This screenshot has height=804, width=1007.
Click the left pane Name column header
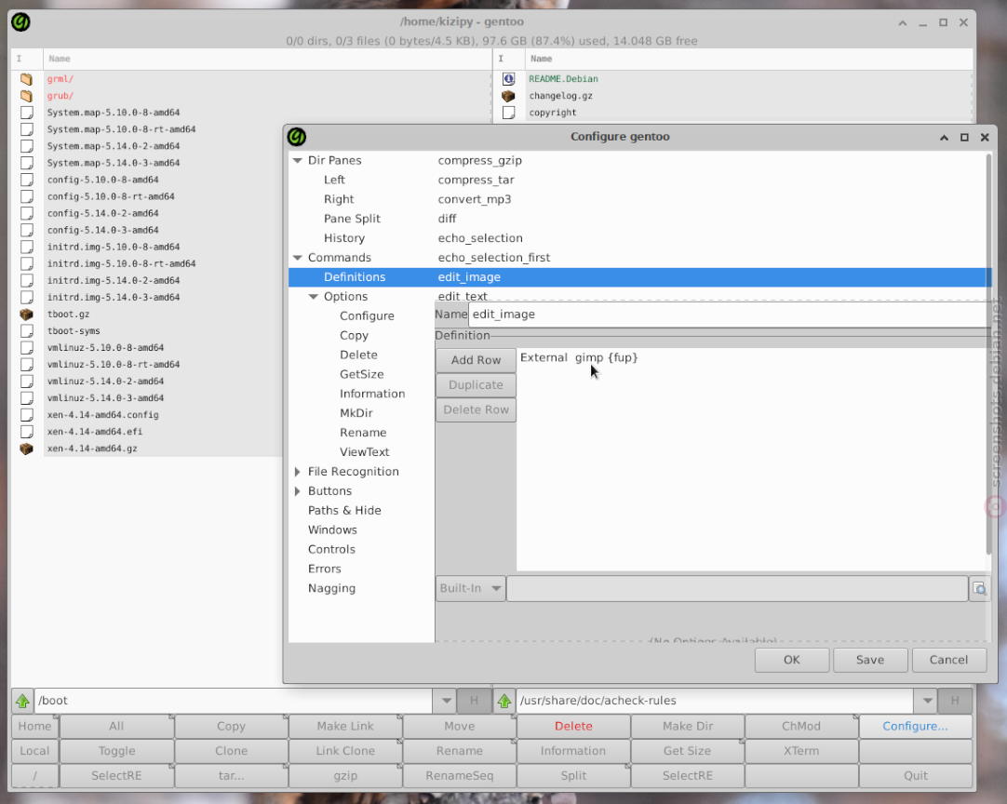pos(267,59)
